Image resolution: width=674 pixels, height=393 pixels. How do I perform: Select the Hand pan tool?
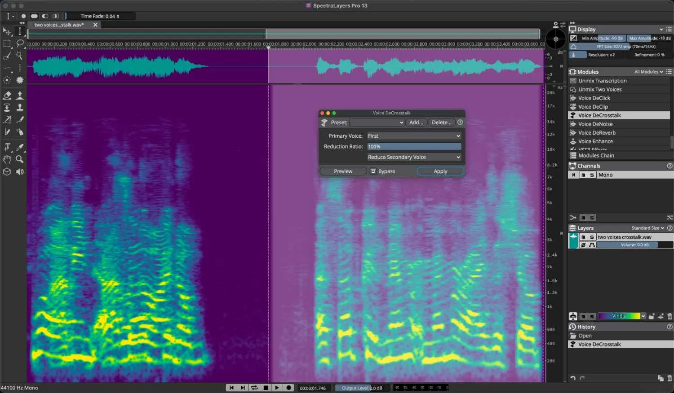[7, 159]
